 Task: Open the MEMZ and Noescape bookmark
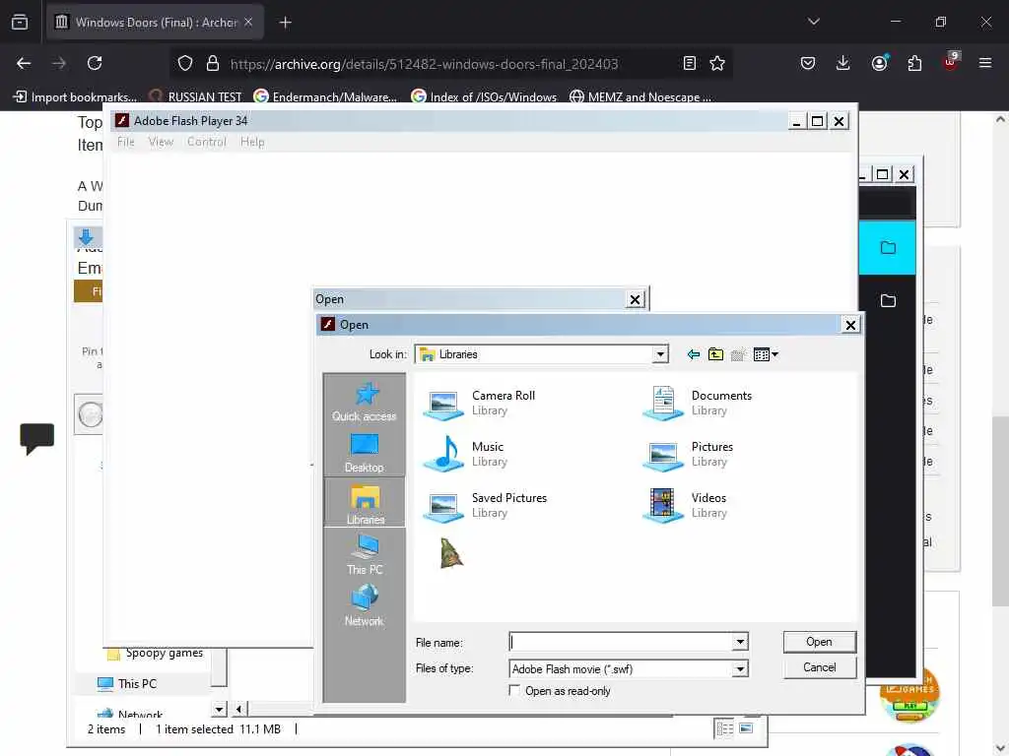pos(640,97)
